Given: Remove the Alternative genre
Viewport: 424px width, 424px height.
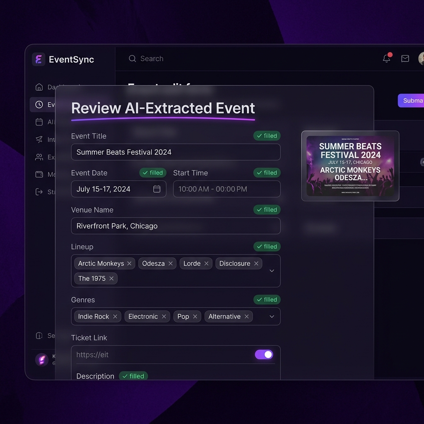Looking at the screenshot, I should click(247, 316).
